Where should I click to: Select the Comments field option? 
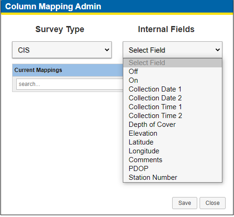click(173, 160)
